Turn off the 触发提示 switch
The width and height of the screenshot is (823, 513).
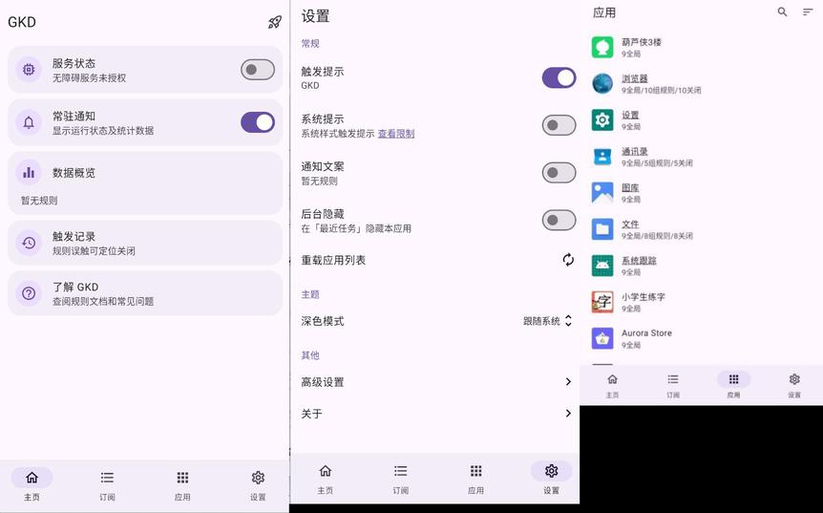(x=559, y=77)
